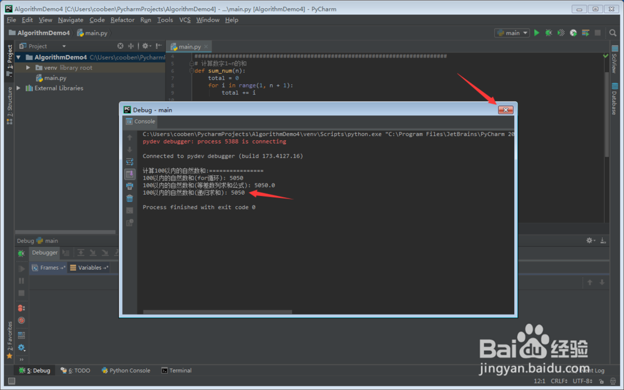The image size is (624, 390).
Task: Click the step into icon
Action: point(93,253)
